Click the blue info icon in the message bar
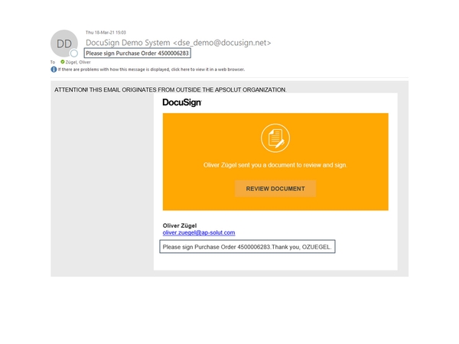This screenshot has height=344, width=459. (54, 70)
